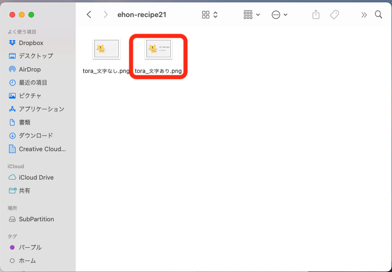Open AirDrop from the sidebar

click(x=29, y=69)
